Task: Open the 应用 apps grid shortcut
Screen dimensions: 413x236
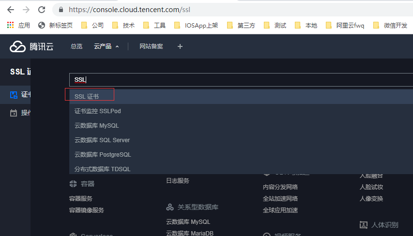Action: (x=18, y=25)
